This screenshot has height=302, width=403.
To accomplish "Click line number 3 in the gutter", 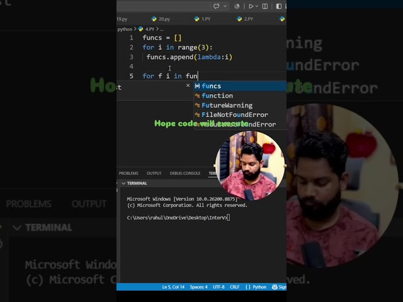I will [x=132, y=57].
